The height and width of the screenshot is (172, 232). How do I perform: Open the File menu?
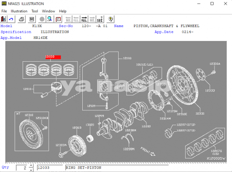pos(4,11)
